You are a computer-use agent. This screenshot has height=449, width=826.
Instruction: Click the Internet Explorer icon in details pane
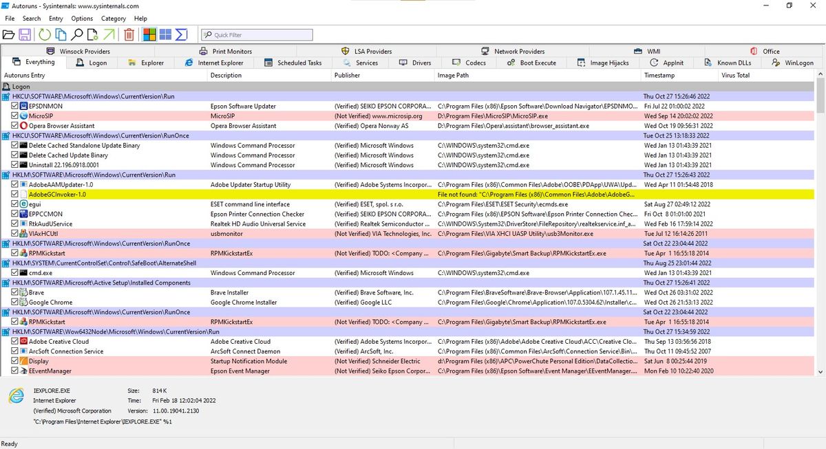[15, 396]
